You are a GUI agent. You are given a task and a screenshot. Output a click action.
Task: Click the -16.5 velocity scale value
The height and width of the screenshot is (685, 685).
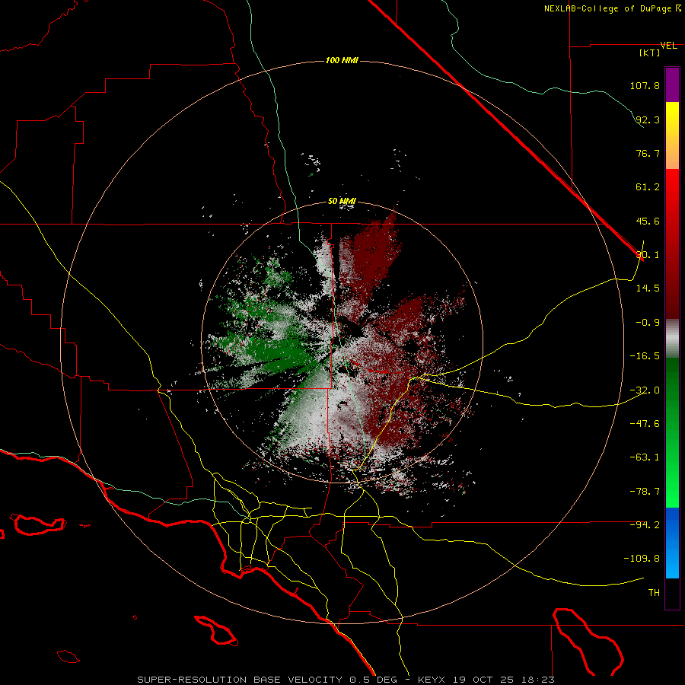pyautogui.click(x=645, y=356)
